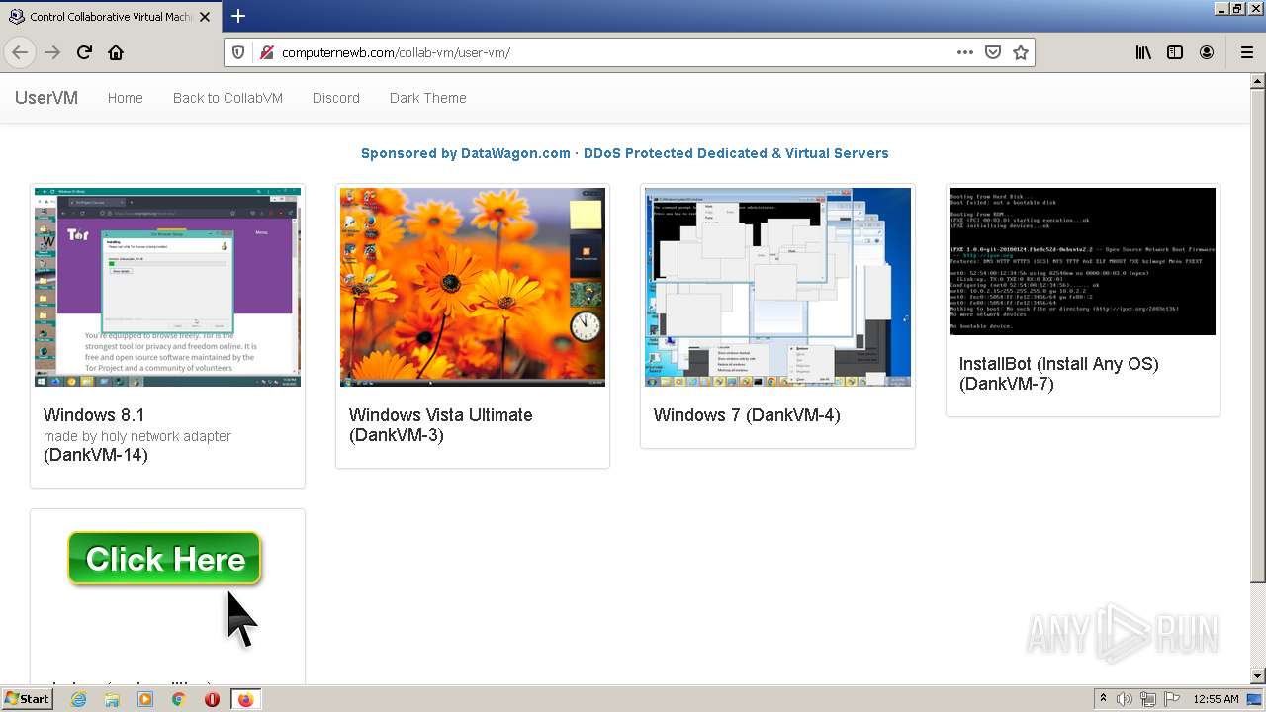Image resolution: width=1266 pixels, height=712 pixels.
Task: Open tracking protection shield info
Action: 238,52
